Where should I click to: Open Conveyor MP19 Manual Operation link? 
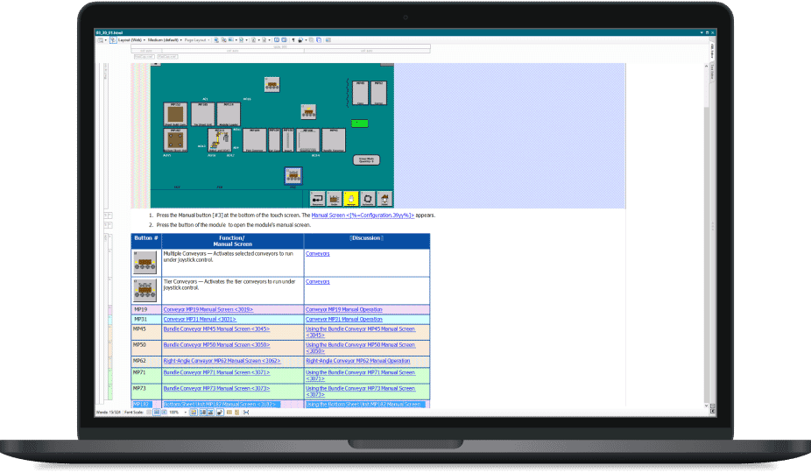pos(344,309)
